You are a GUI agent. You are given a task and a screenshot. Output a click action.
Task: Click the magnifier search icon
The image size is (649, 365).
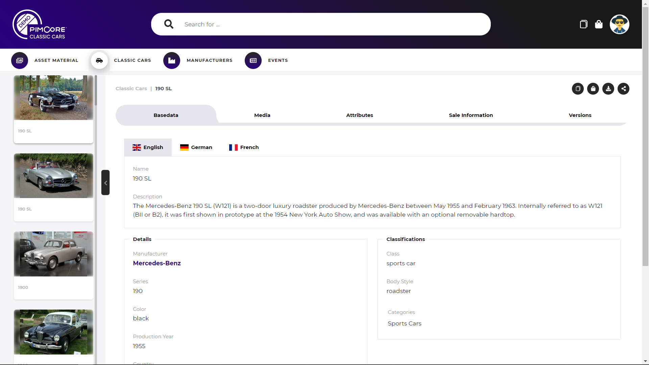coord(169,24)
